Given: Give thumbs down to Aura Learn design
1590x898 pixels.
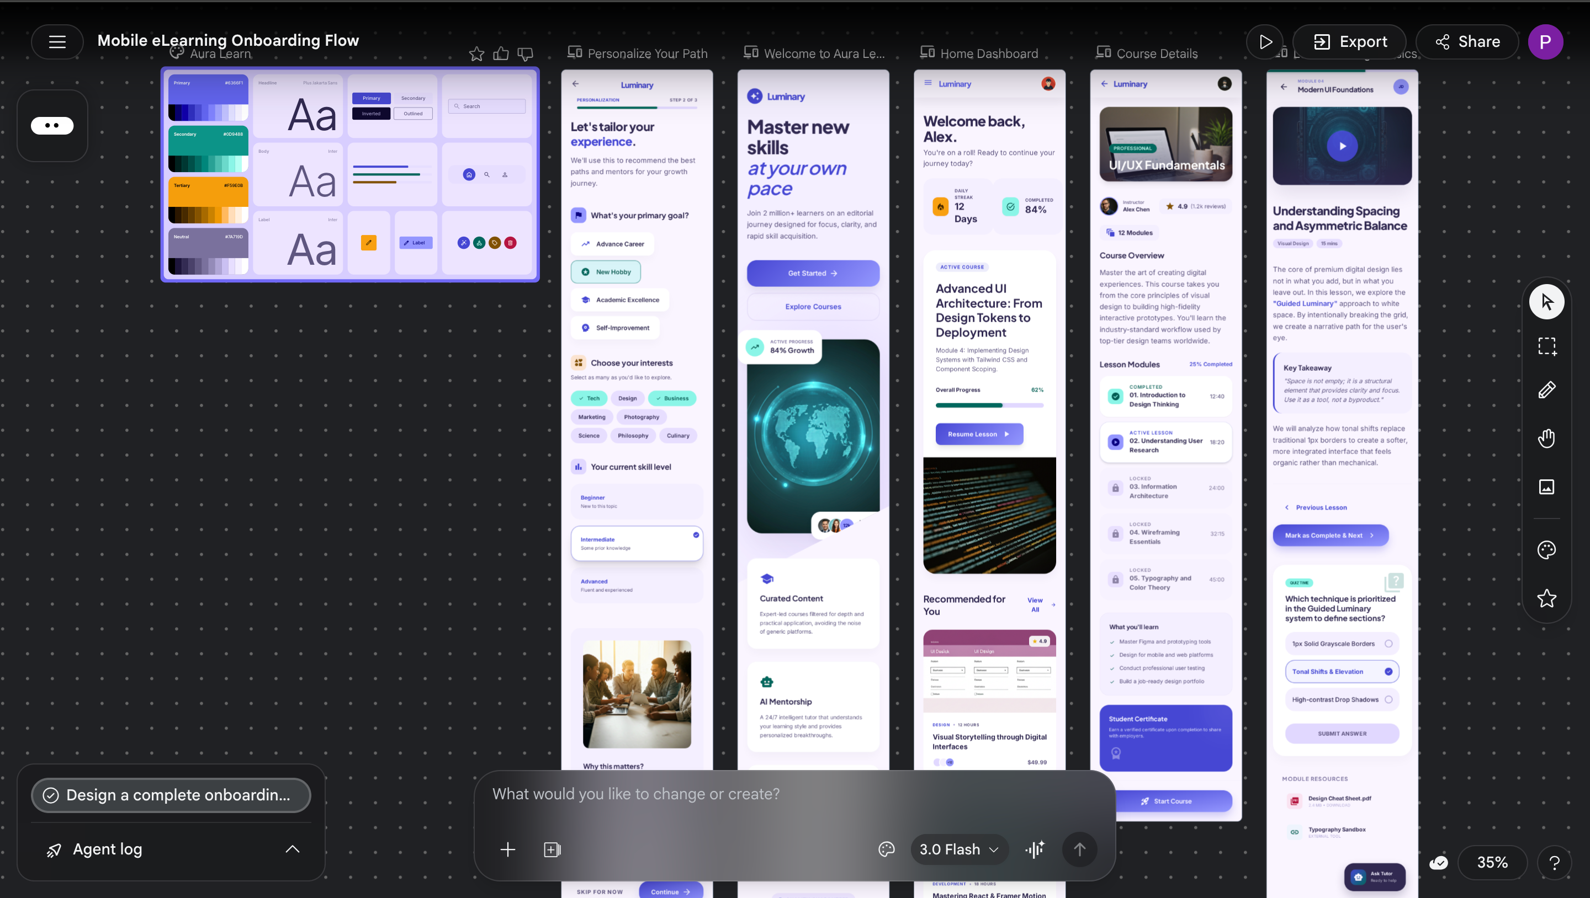Looking at the screenshot, I should (x=525, y=54).
